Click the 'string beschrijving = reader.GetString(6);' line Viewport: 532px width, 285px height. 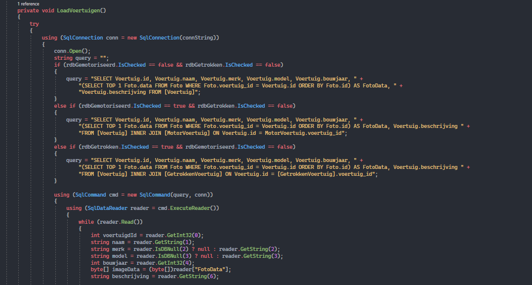click(155, 277)
